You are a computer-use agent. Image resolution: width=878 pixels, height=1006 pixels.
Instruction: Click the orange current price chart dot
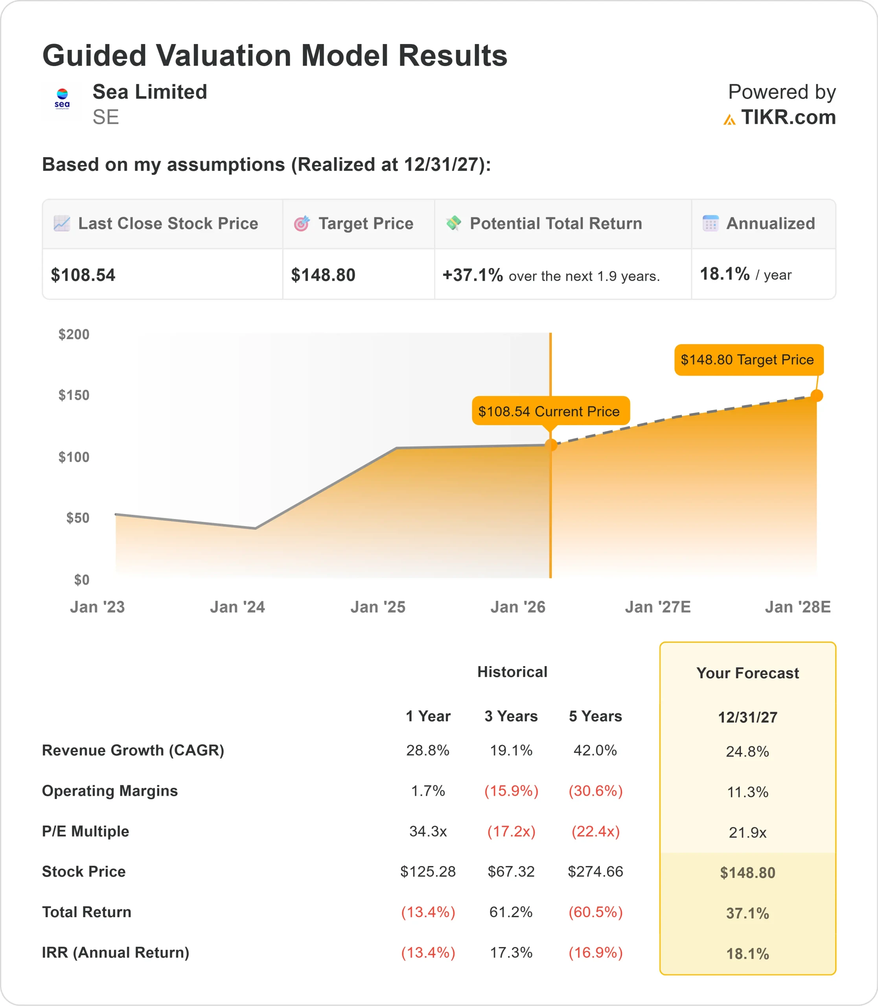551,445
